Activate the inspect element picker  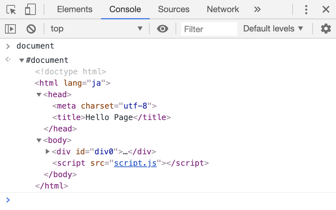tap(11, 10)
